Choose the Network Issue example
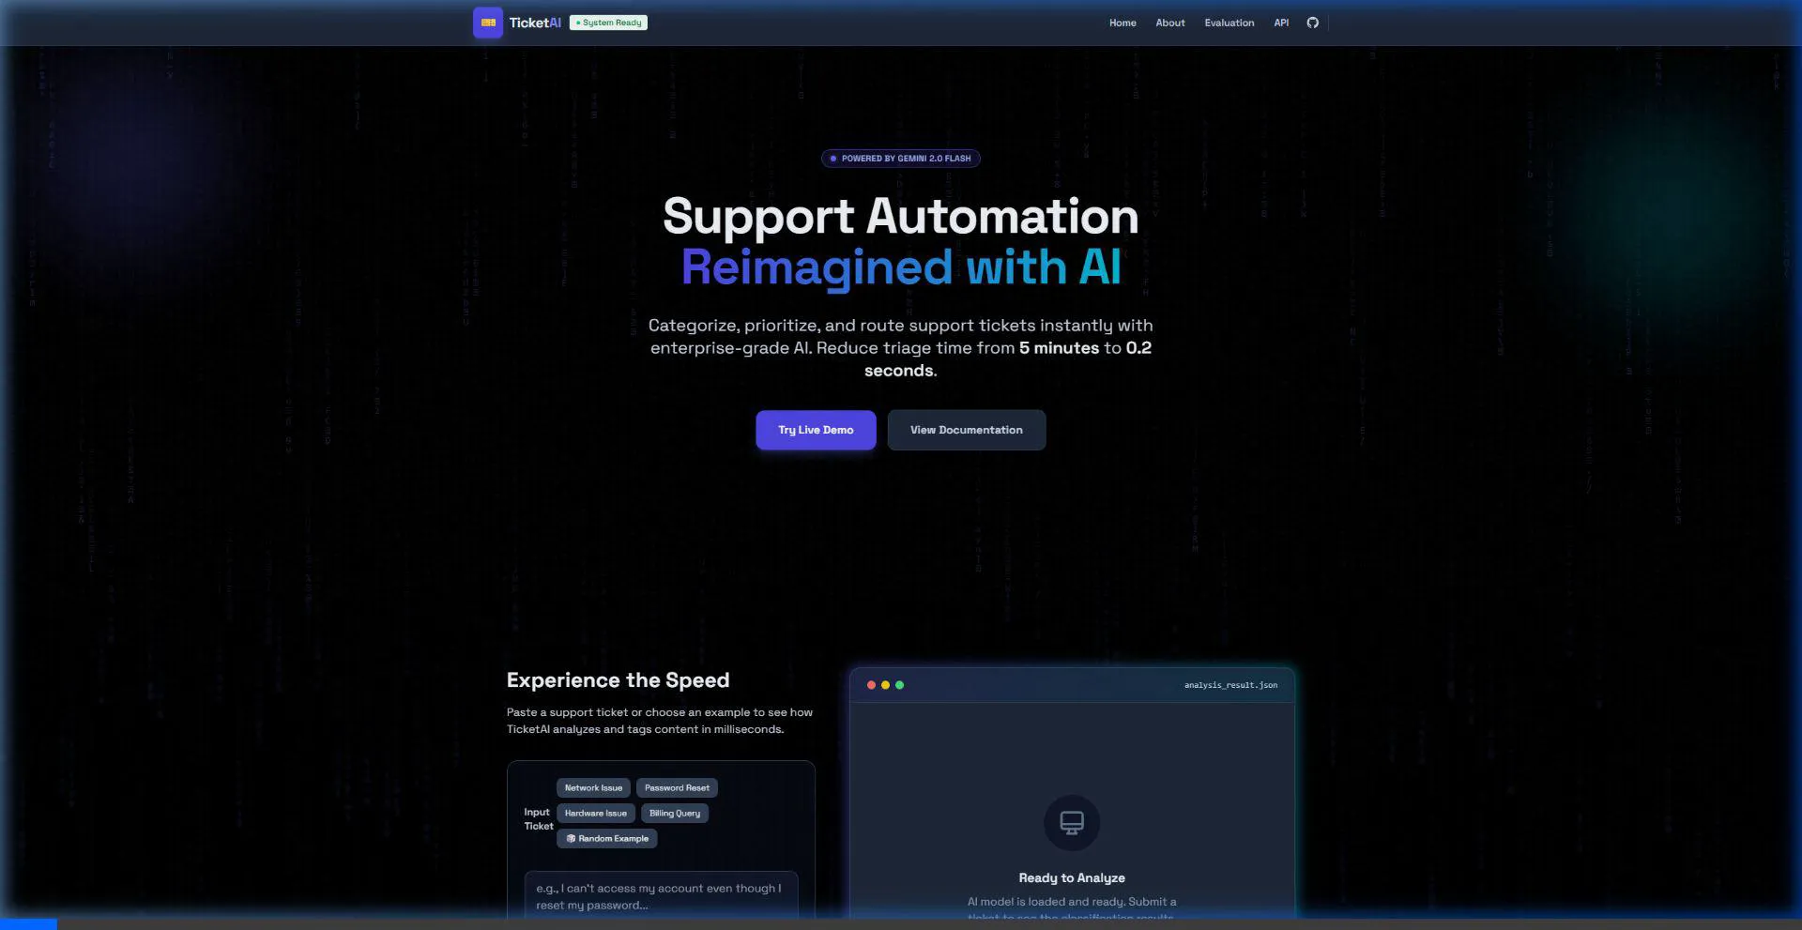 [593, 788]
